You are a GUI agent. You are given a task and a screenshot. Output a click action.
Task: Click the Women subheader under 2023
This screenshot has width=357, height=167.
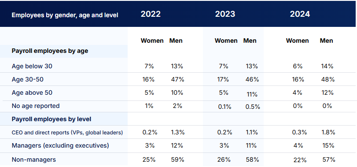(226, 41)
